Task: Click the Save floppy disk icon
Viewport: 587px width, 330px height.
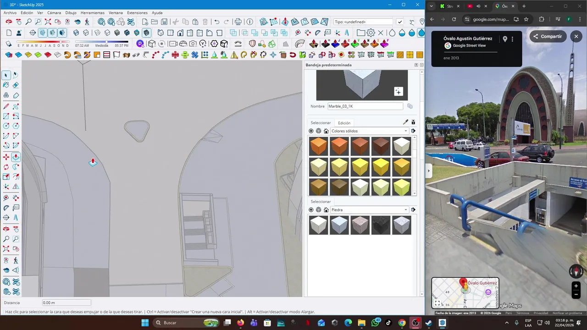Action: tap(164, 22)
